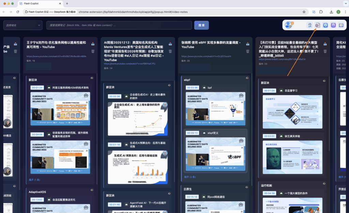Click the cloud icon beside 阿里云服务网格ASM的技术架构
The width and height of the screenshot is (349, 213).
tap(49, 87)
